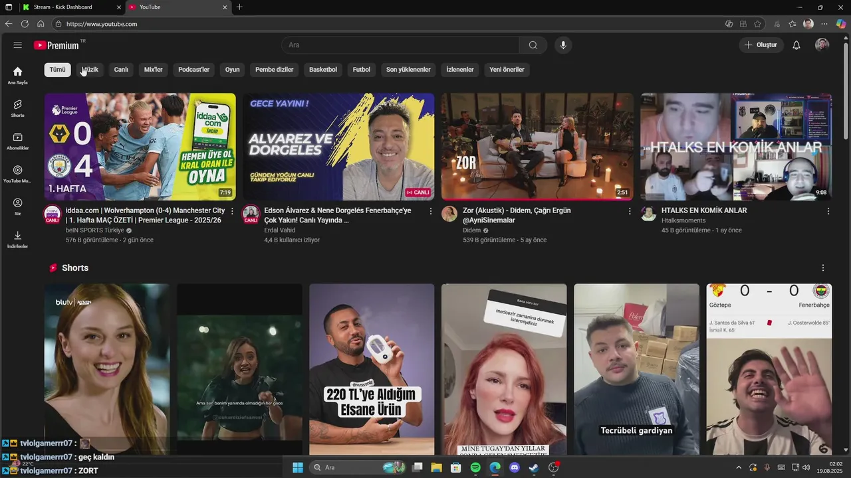Open Discord from the taskbar
The height and width of the screenshot is (478, 851).
[x=514, y=467]
